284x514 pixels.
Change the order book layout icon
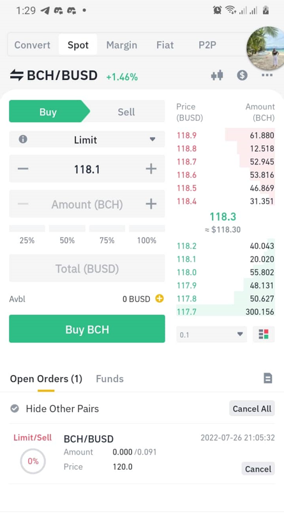coord(264,334)
